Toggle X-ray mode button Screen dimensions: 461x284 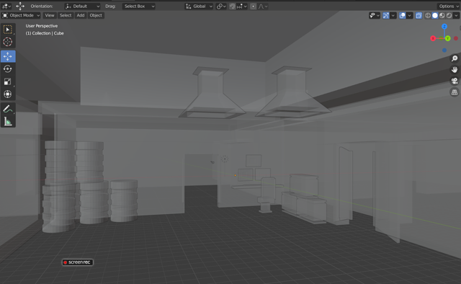[419, 15]
